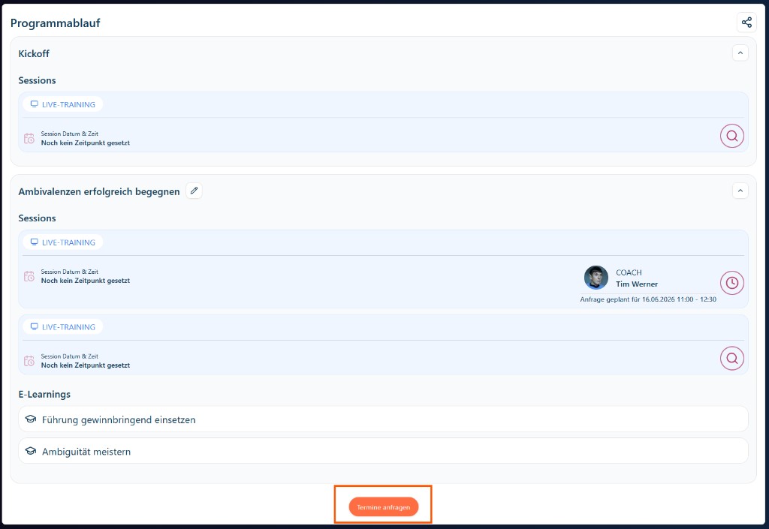Click the search icon in Kickoff live-training session
The height and width of the screenshot is (529, 769).
(731, 136)
